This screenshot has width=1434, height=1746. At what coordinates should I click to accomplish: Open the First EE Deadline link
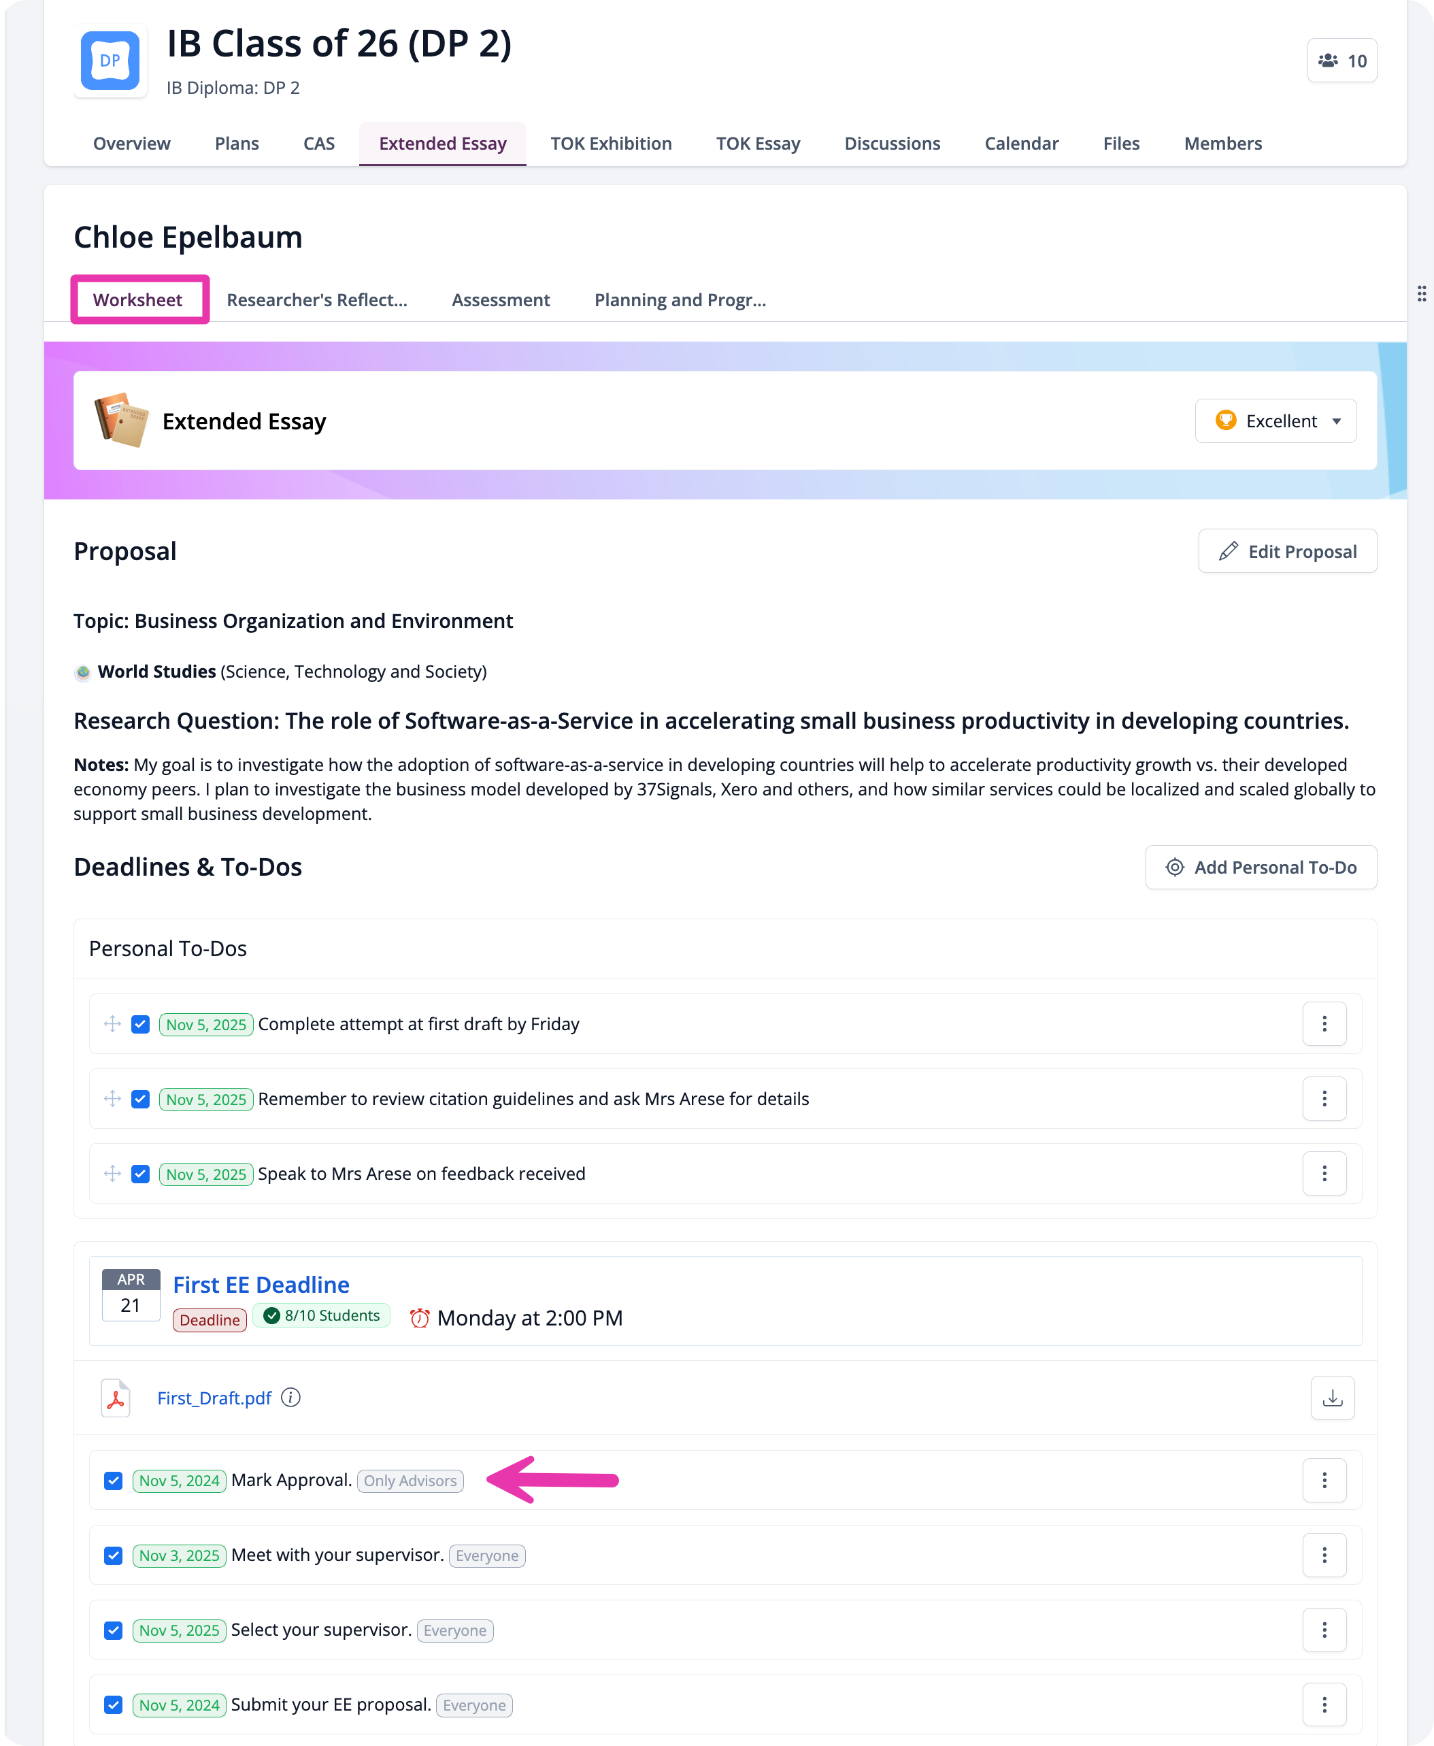click(261, 1284)
